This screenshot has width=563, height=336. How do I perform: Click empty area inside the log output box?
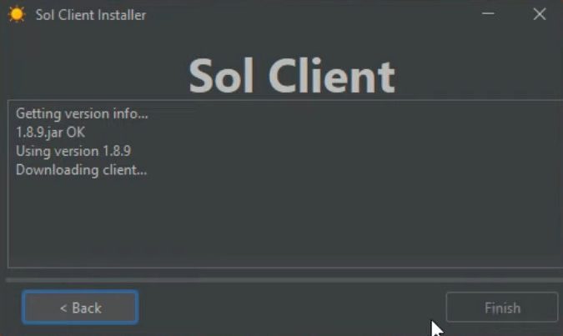click(287, 223)
